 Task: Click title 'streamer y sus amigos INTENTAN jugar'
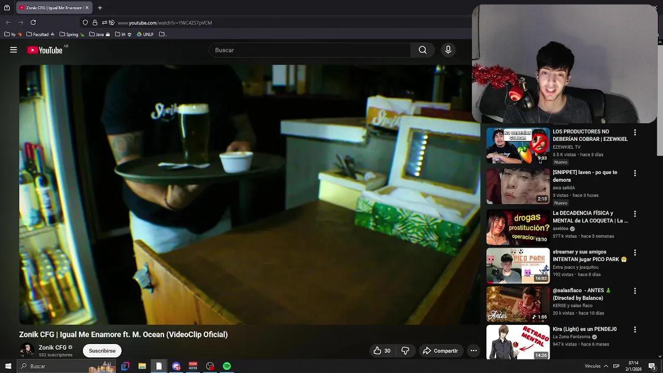(589, 255)
